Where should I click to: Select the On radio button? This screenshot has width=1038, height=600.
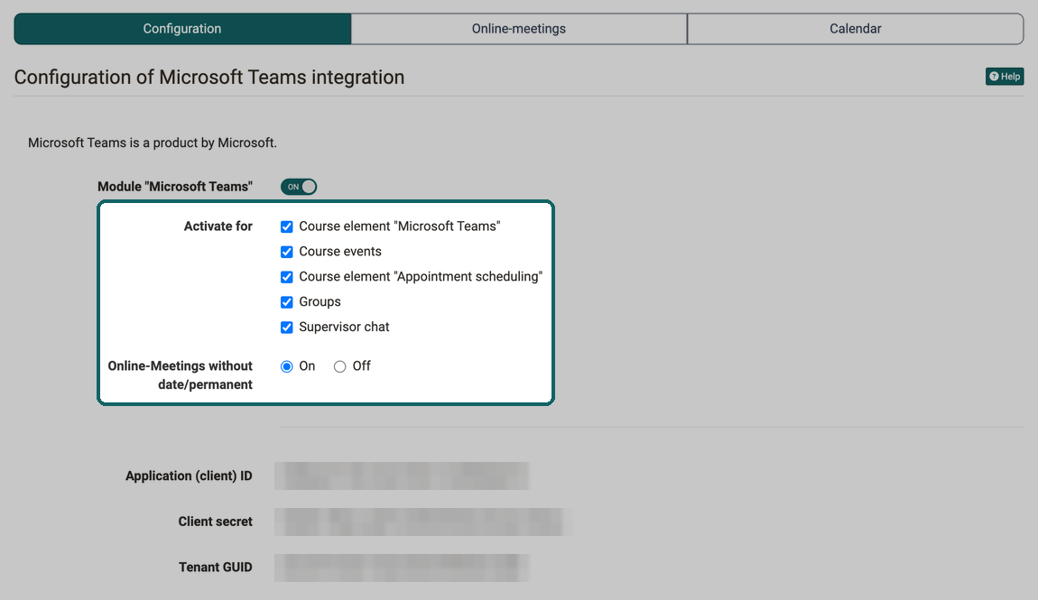[x=287, y=366]
